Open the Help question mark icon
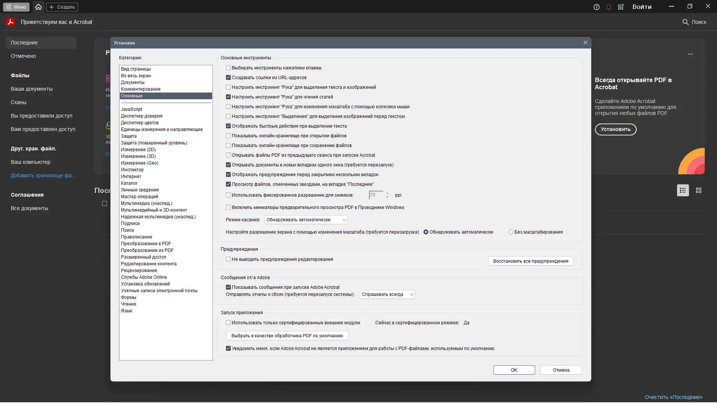The height and width of the screenshot is (403, 717). 596,7
